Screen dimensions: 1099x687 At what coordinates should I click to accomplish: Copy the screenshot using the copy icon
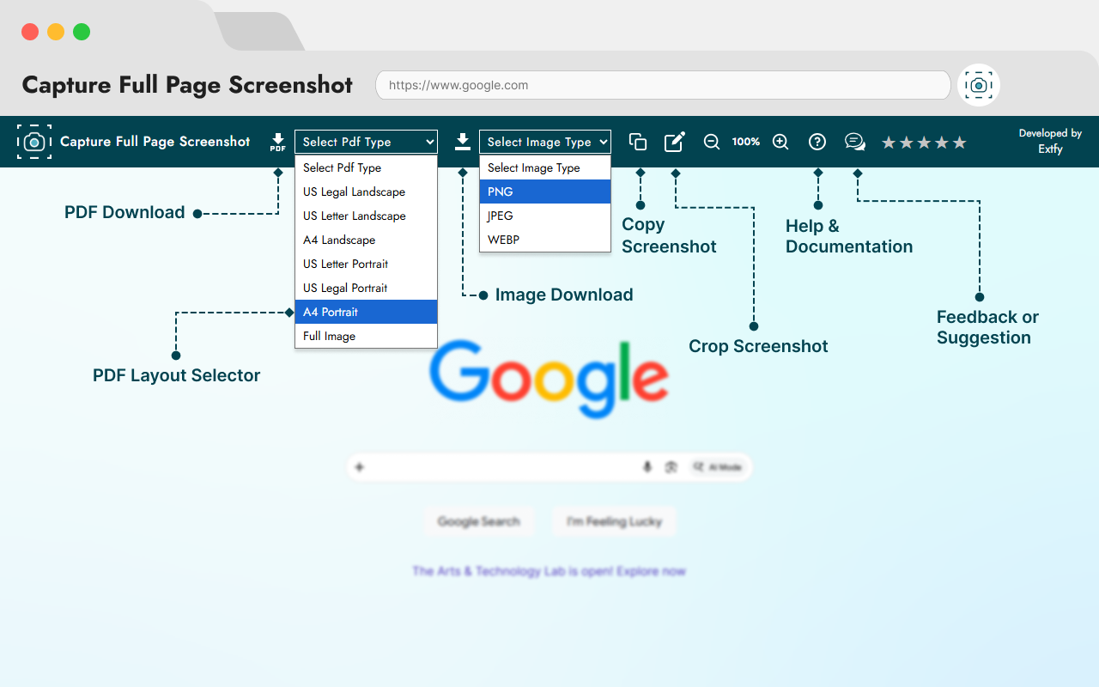pyautogui.click(x=638, y=142)
